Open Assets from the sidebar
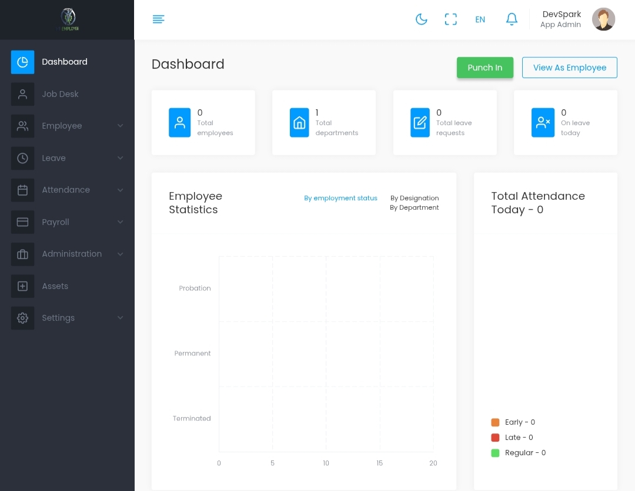The height and width of the screenshot is (491, 635). [55, 286]
